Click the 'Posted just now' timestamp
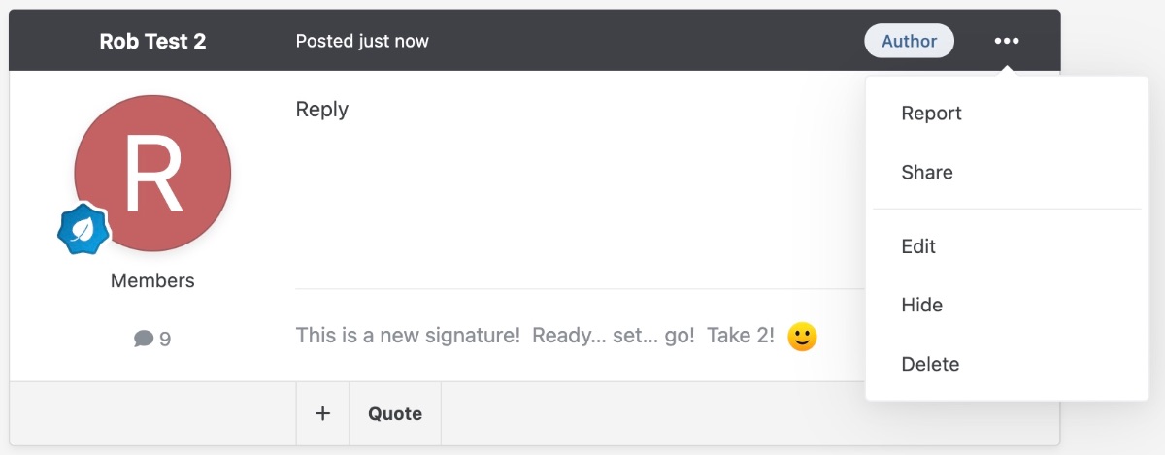The image size is (1165, 455). (362, 41)
